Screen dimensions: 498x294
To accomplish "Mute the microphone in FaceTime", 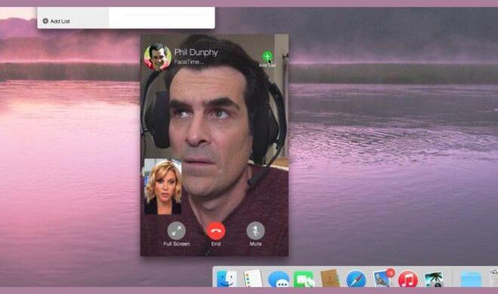I will click(x=255, y=231).
